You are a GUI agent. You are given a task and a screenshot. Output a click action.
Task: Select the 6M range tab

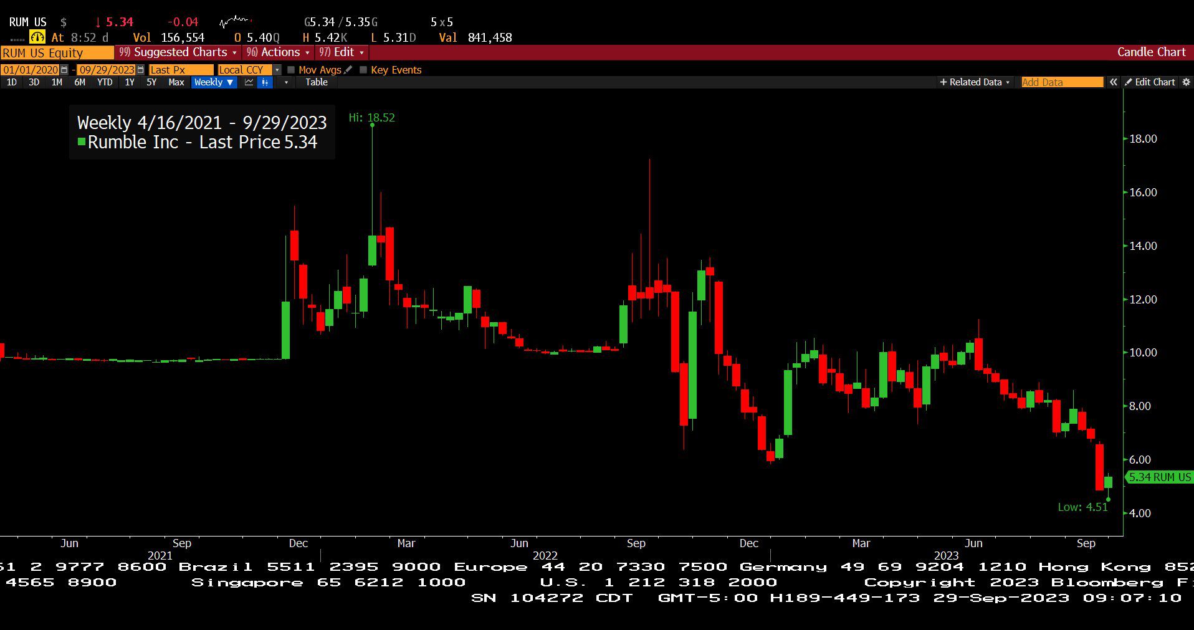coord(80,82)
